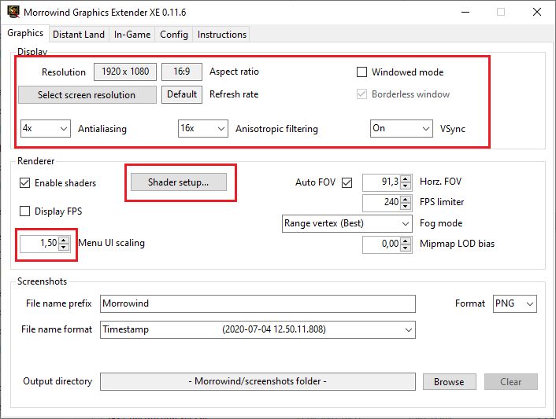
Task: Enable Windowed mode checkbox
Action: (x=362, y=72)
